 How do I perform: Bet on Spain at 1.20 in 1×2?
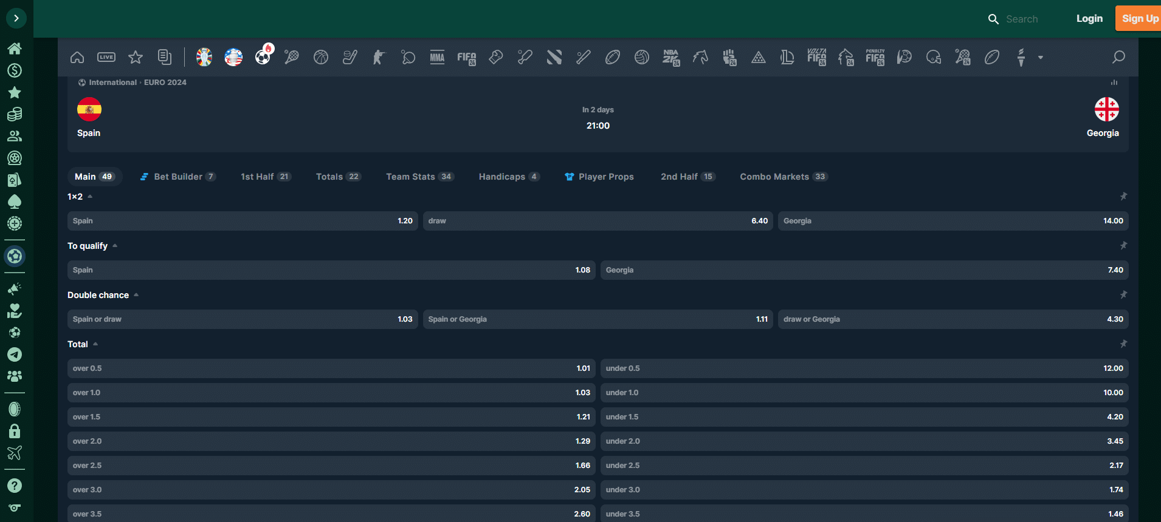click(x=243, y=221)
